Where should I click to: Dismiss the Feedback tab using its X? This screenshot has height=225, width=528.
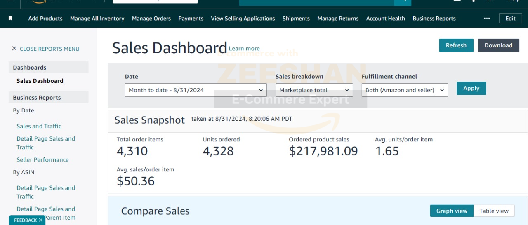tap(41, 220)
